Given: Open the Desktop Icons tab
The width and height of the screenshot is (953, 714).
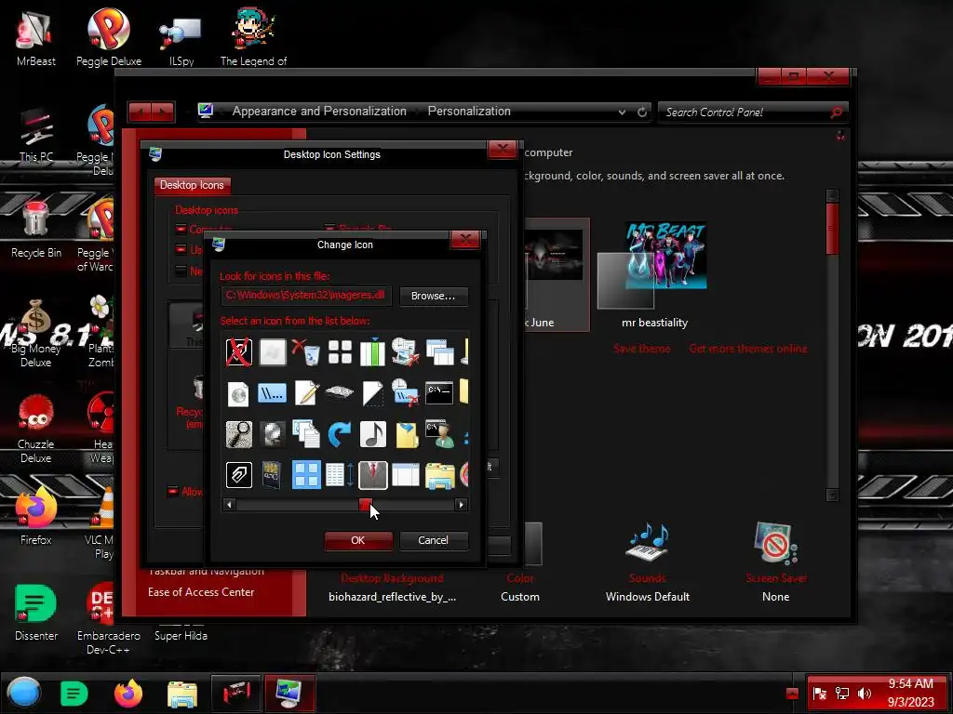Looking at the screenshot, I should 192,185.
